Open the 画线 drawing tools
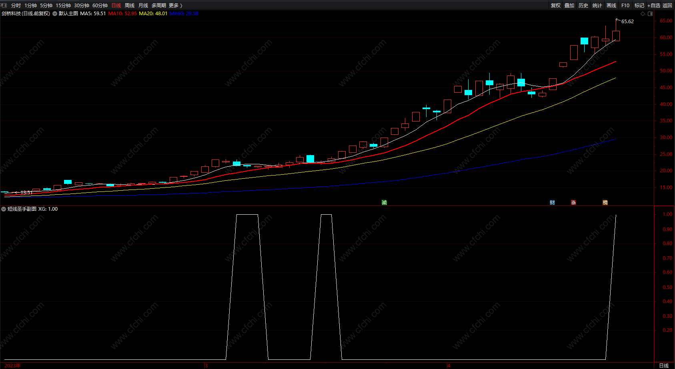Image resolution: width=675 pixels, height=369 pixels. [611, 5]
